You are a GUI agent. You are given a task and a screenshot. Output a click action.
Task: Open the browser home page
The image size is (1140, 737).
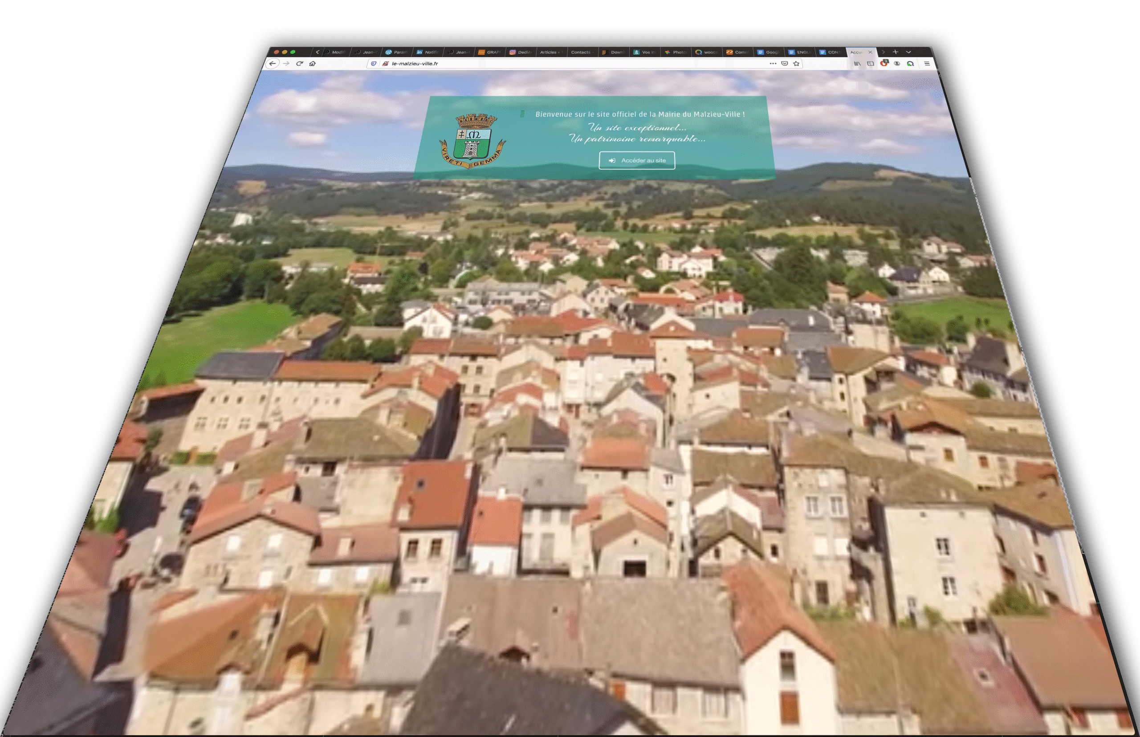coord(313,64)
